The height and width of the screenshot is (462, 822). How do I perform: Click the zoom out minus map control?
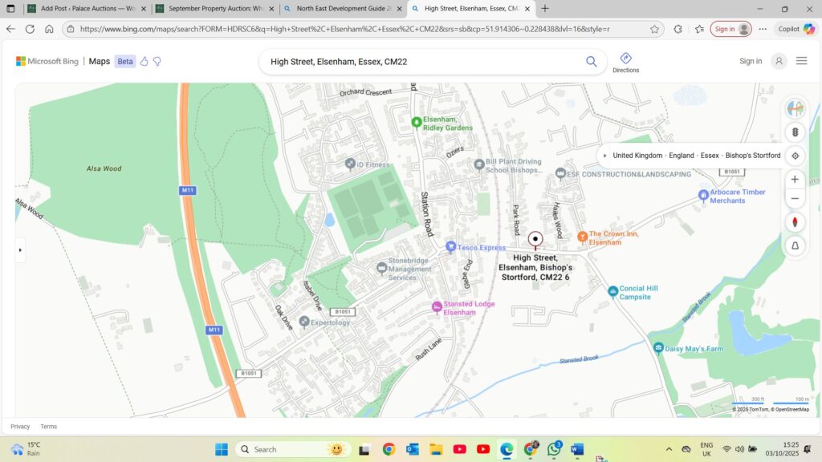795,198
